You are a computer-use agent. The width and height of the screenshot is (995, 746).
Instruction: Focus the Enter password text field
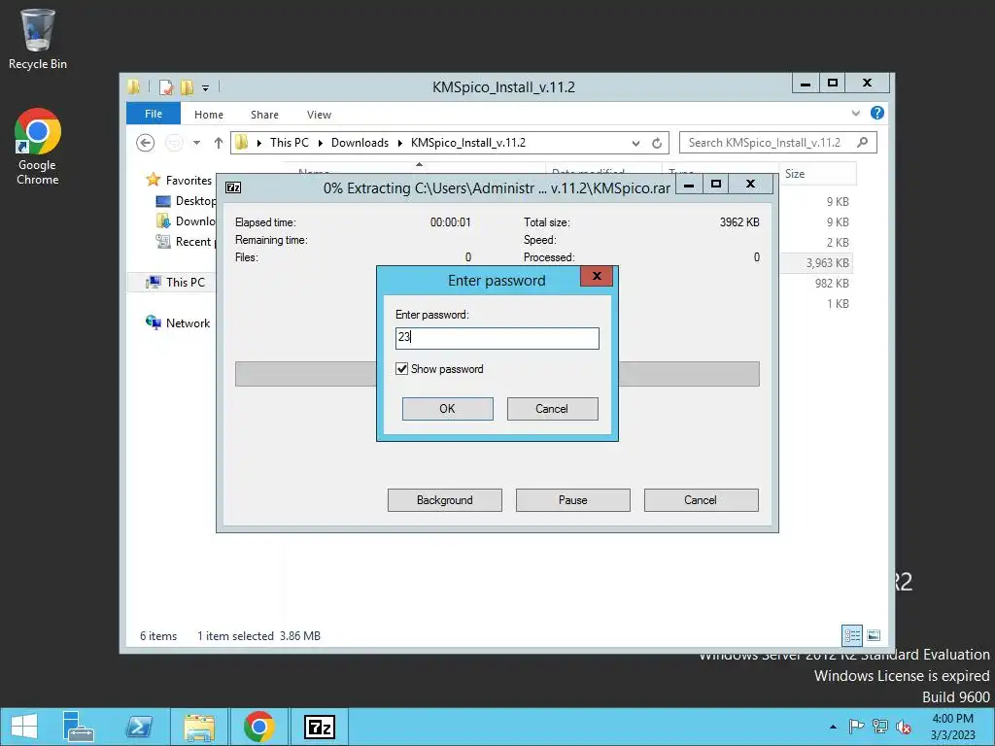(x=497, y=337)
